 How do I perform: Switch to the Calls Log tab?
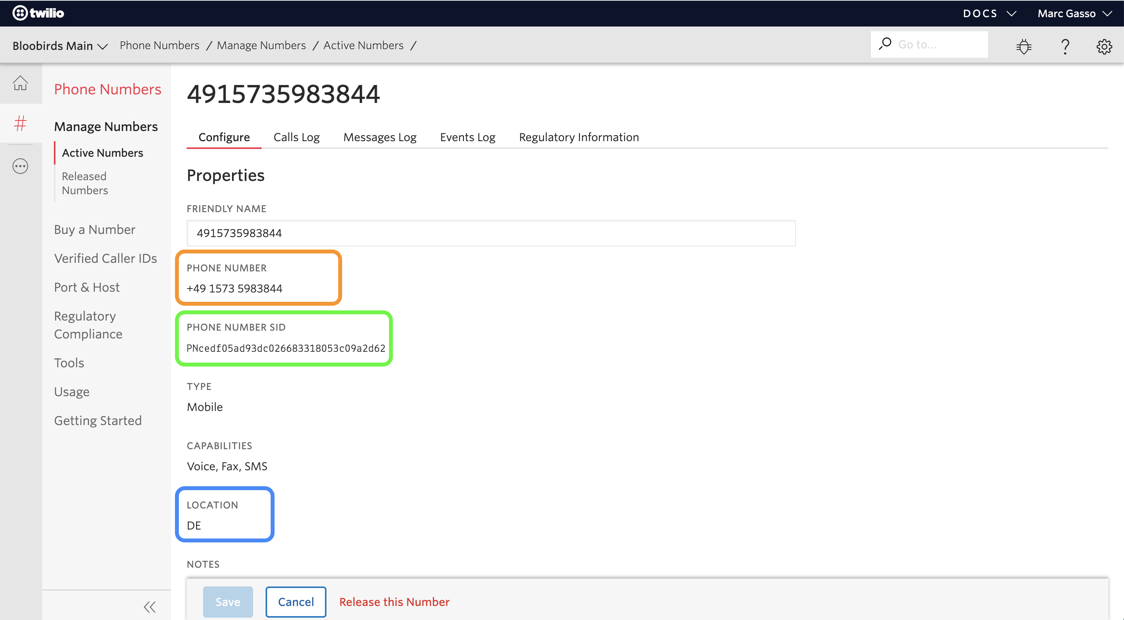pos(296,137)
